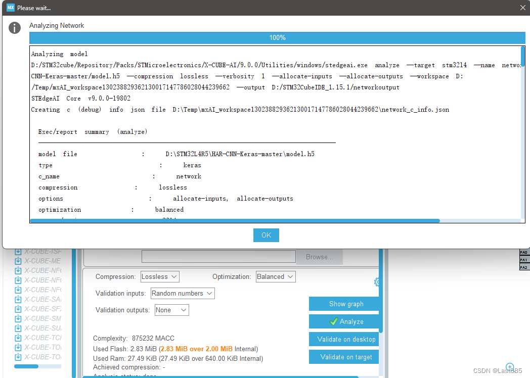Click the zoom in icon in pinout view
Screen dimensions: 530x378
[x=510, y=367]
